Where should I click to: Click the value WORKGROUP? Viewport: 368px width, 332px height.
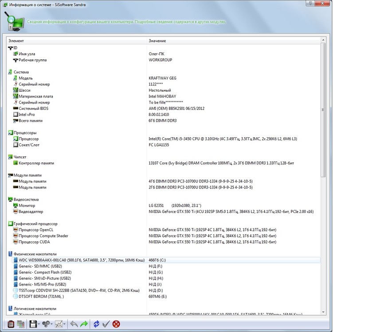(161, 60)
